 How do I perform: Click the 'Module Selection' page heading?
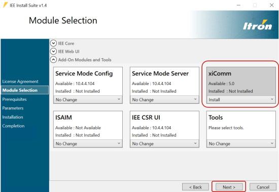click(63, 20)
